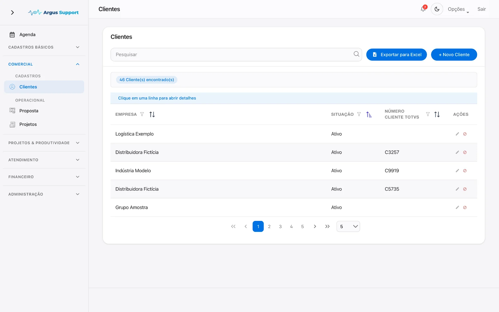Open the notifications bell
The height and width of the screenshot is (312, 499).
[423, 9]
